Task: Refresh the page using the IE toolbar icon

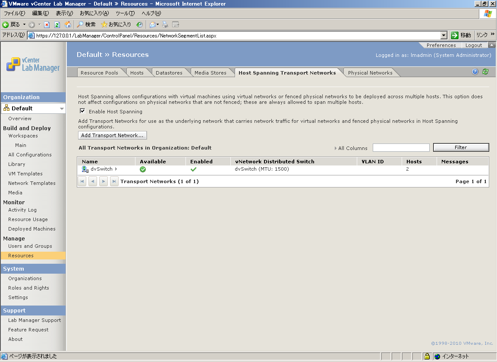Action: 57,25
